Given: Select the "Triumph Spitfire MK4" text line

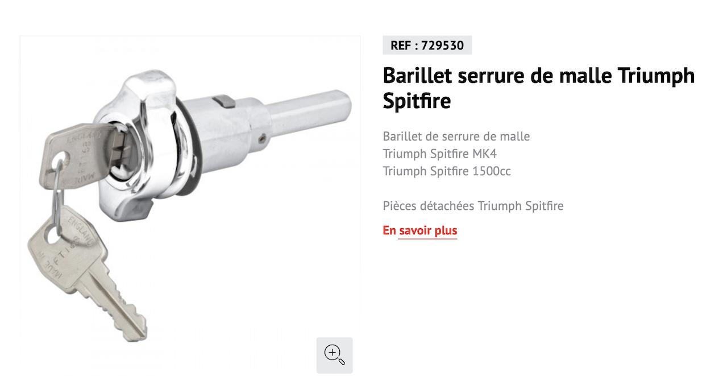Looking at the screenshot, I should click(440, 154).
